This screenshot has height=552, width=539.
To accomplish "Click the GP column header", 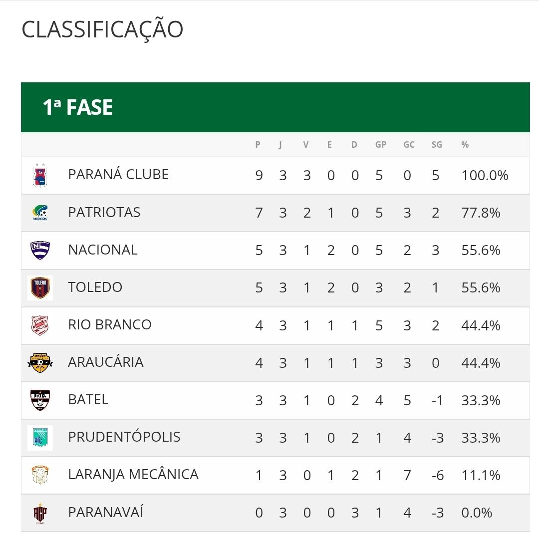I will (381, 145).
